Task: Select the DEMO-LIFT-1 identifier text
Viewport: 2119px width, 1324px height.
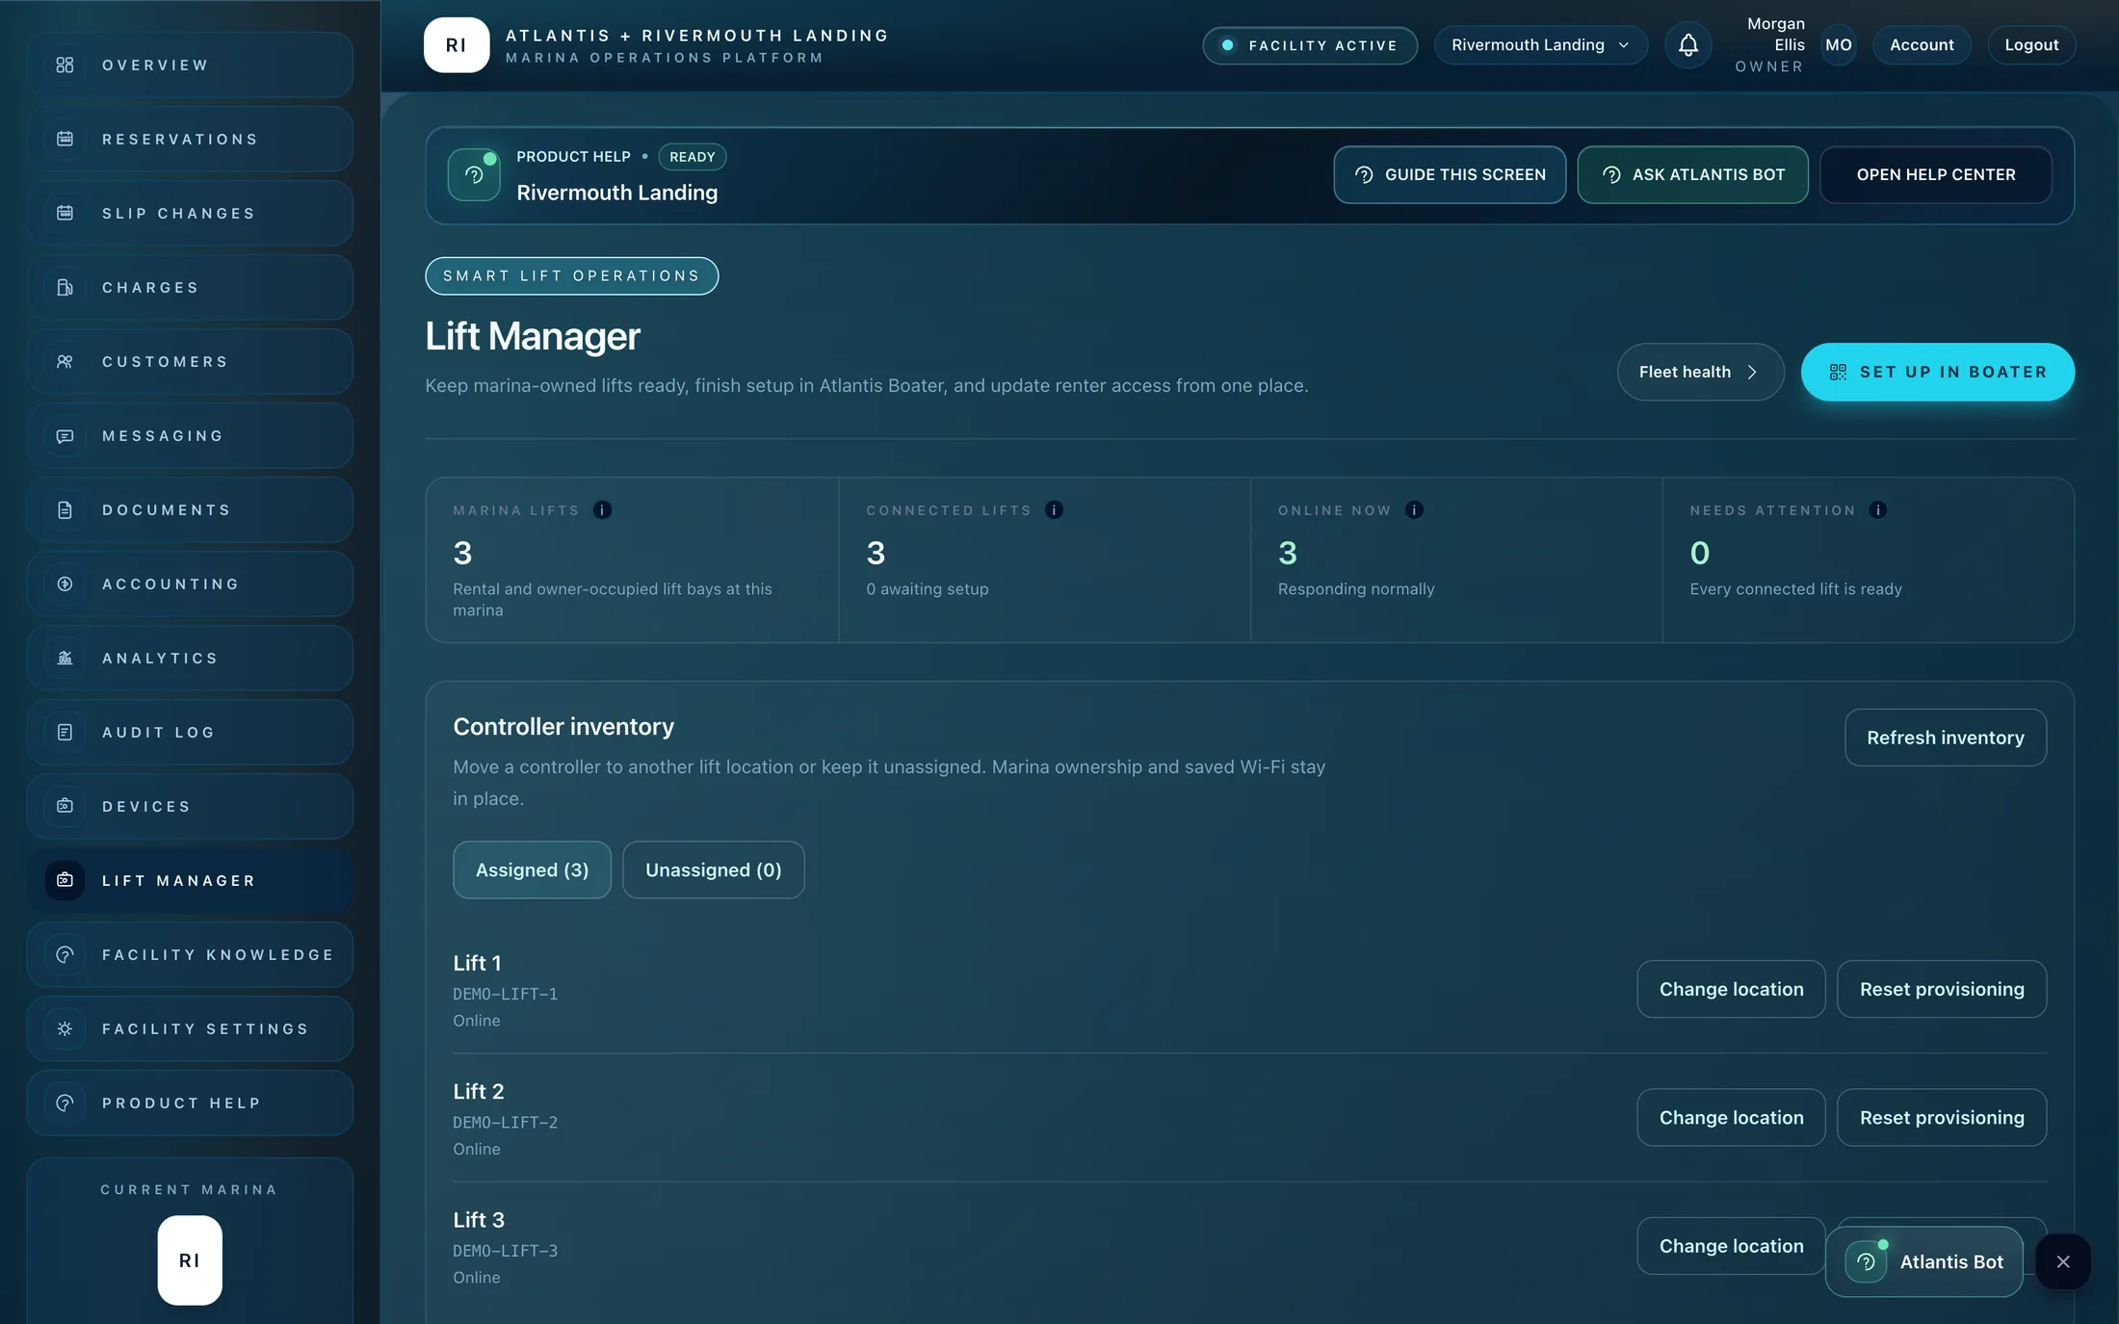Action: pyautogui.click(x=505, y=994)
